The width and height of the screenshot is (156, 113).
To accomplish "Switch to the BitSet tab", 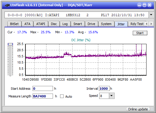I will point(14,24).
